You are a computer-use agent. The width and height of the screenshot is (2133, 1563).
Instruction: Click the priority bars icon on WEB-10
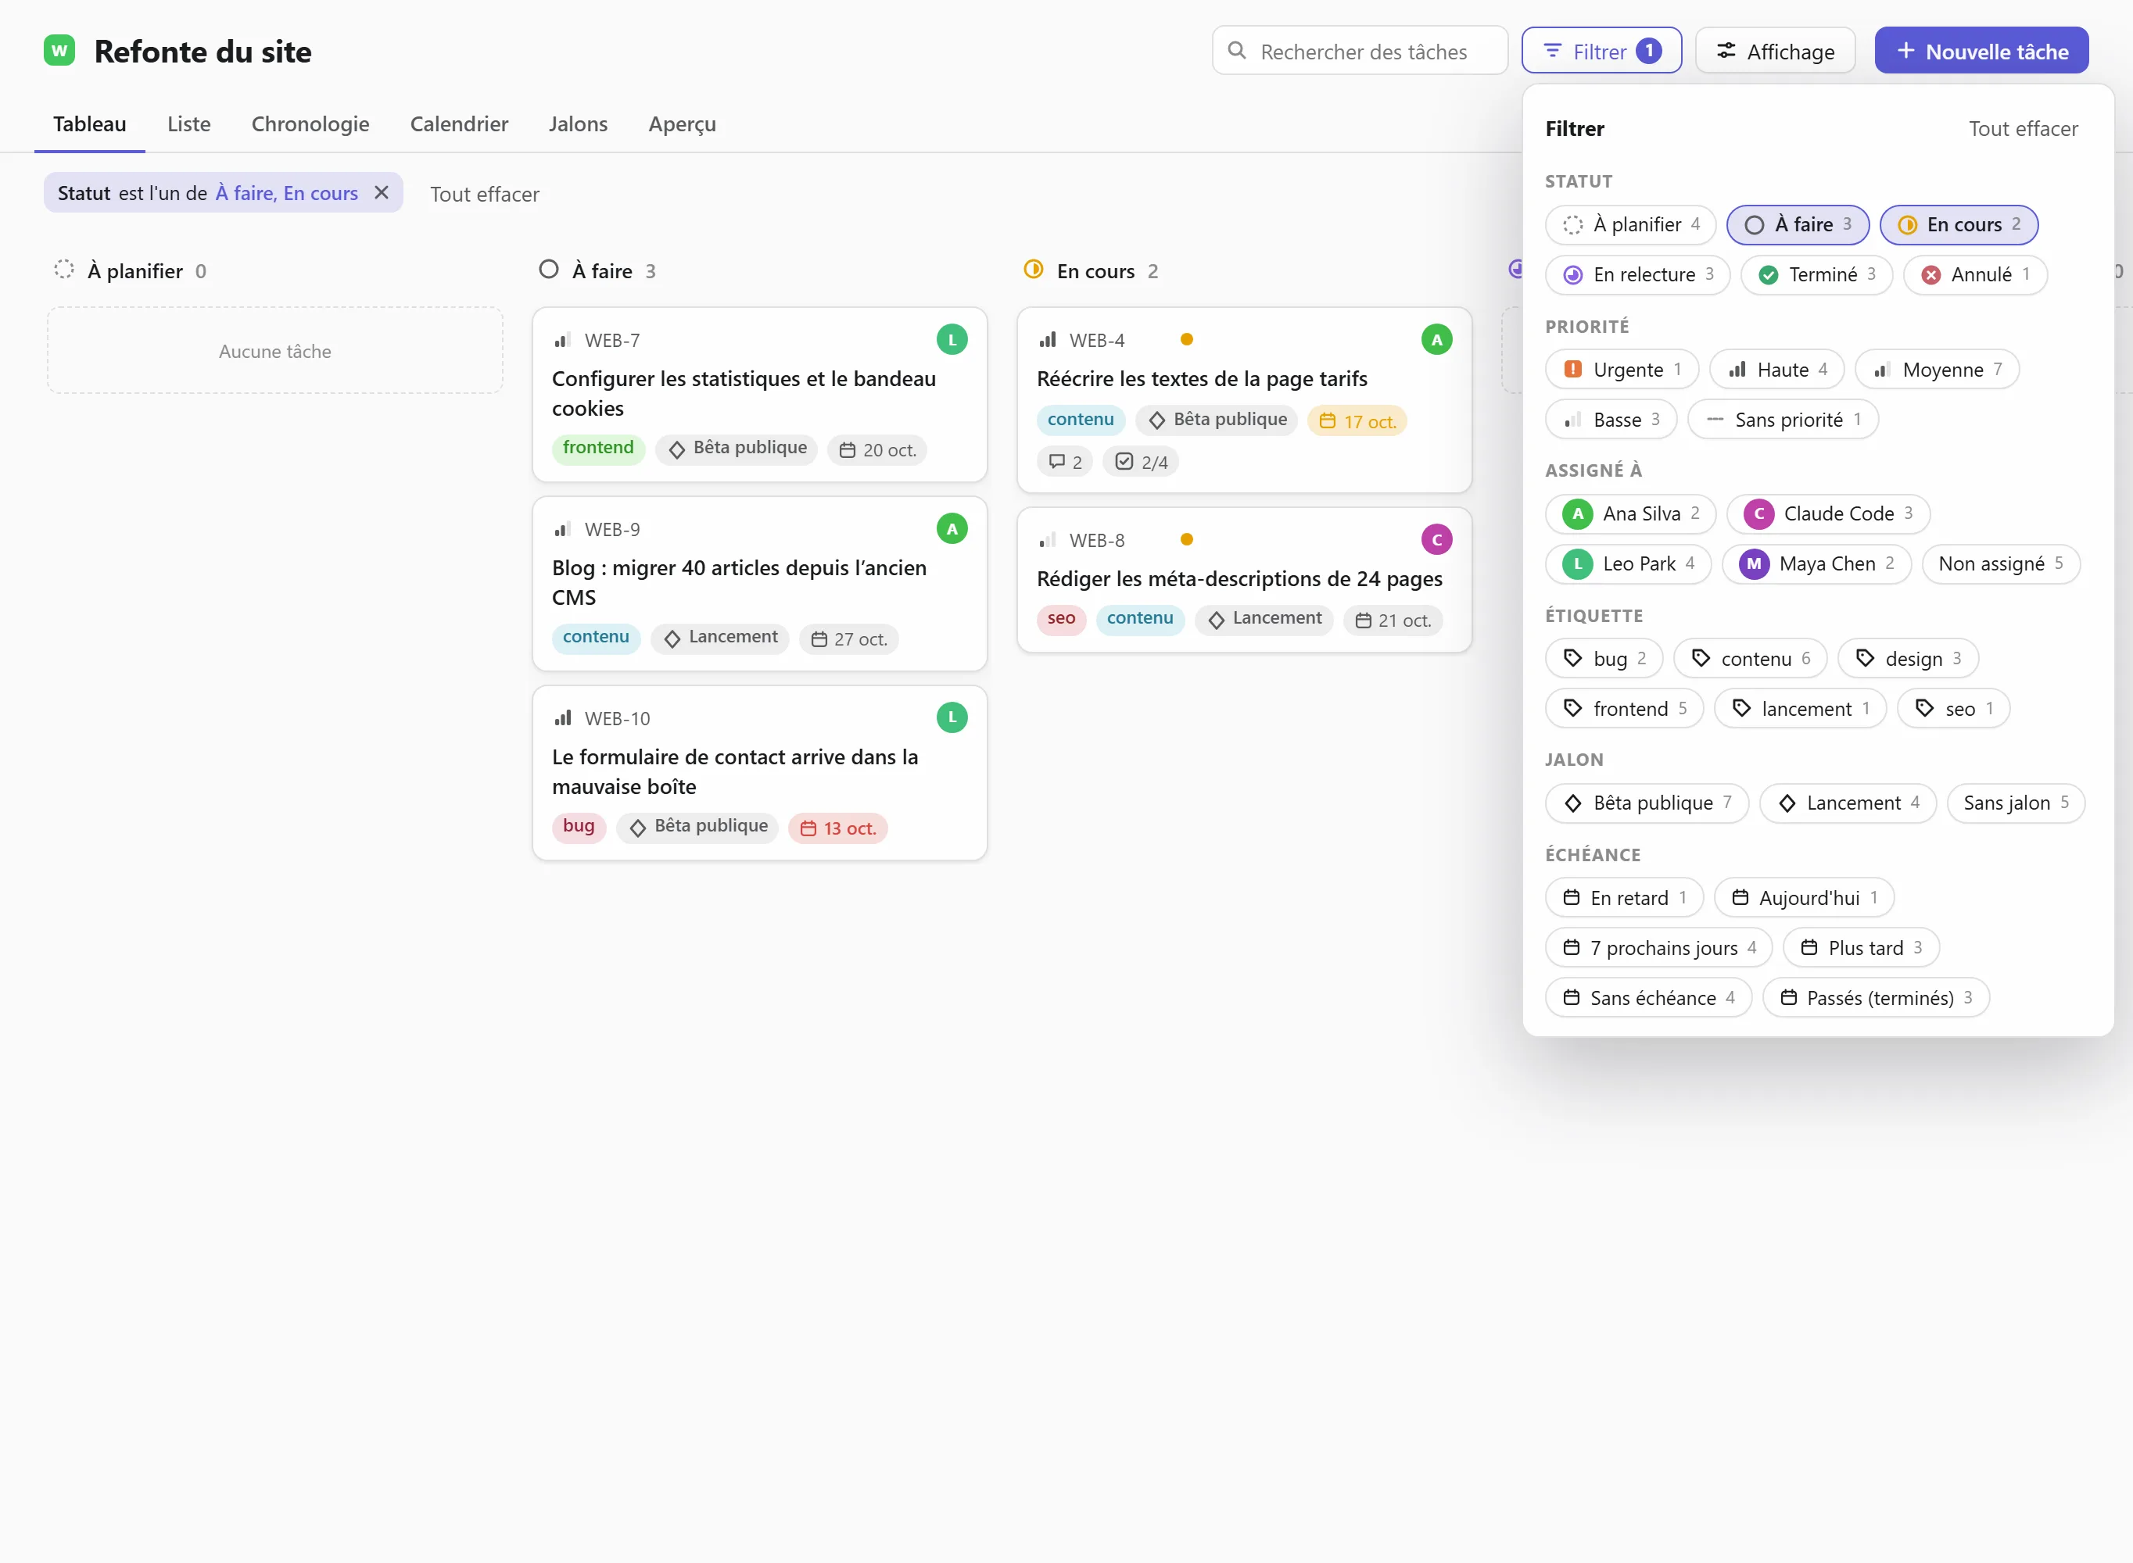tap(563, 718)
